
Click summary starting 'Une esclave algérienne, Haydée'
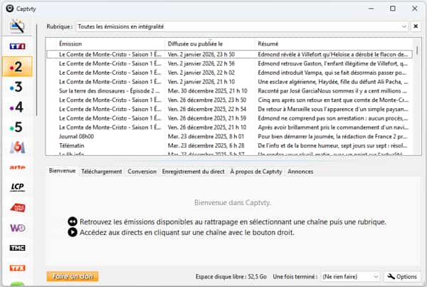coord(333,82)
